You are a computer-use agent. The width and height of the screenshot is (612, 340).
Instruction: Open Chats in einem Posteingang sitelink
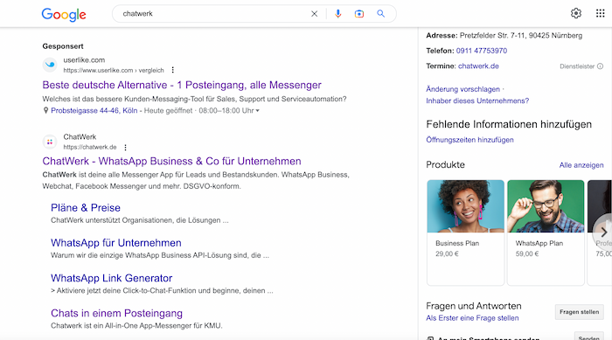pyautogui.click(x=116, y=313)
